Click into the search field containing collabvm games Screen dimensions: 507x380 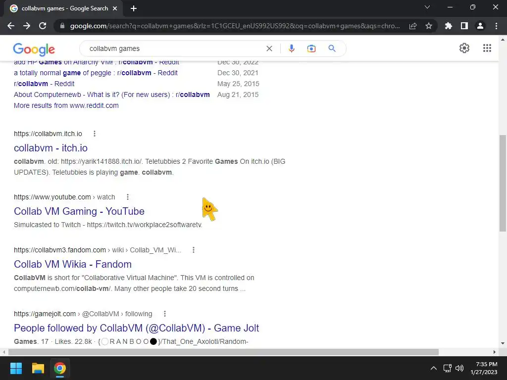tap(175, 48)
